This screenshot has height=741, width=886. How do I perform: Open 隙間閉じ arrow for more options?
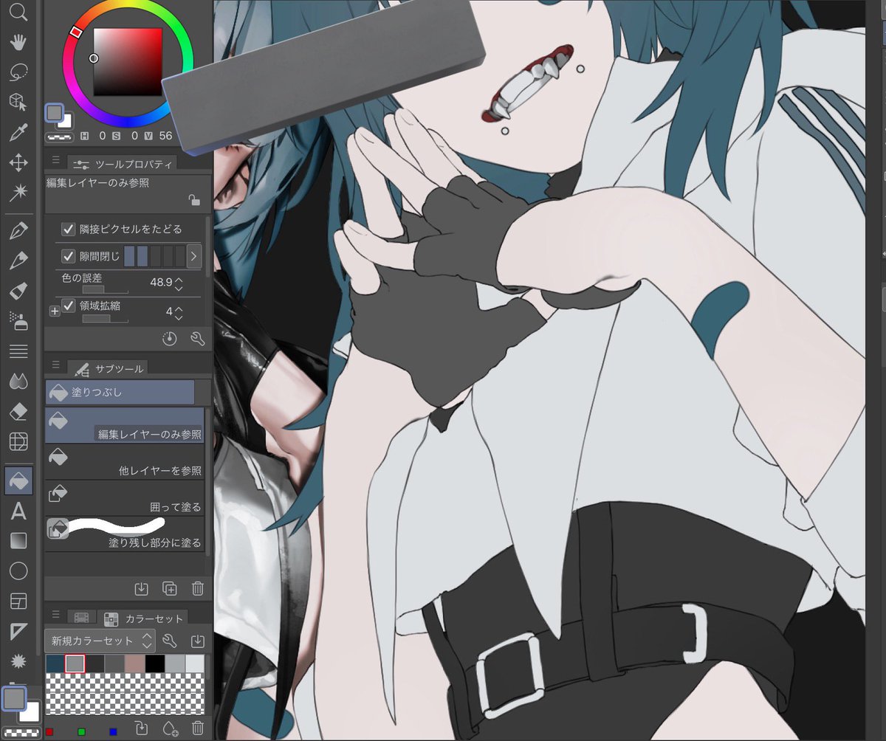pyautogui.click(x=194, y=256)
